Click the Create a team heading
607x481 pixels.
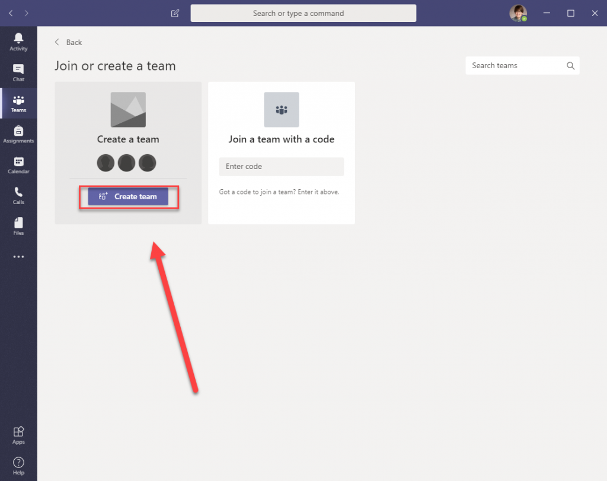pos(128,139)
